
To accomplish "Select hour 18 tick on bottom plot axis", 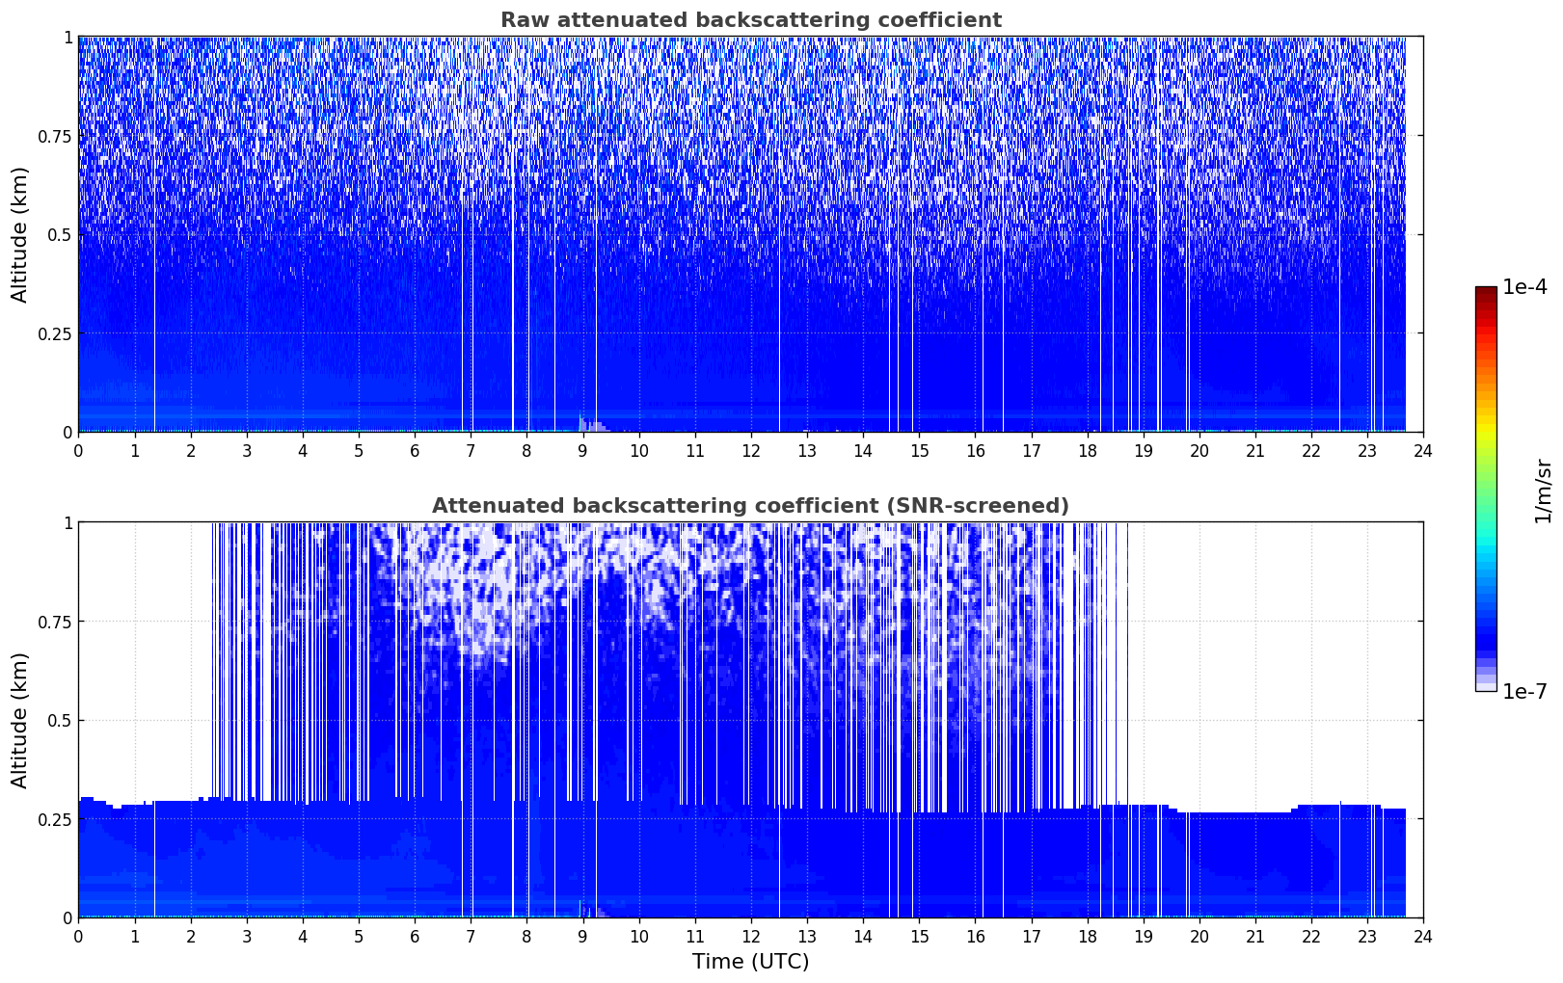I will coord(1087,936).
